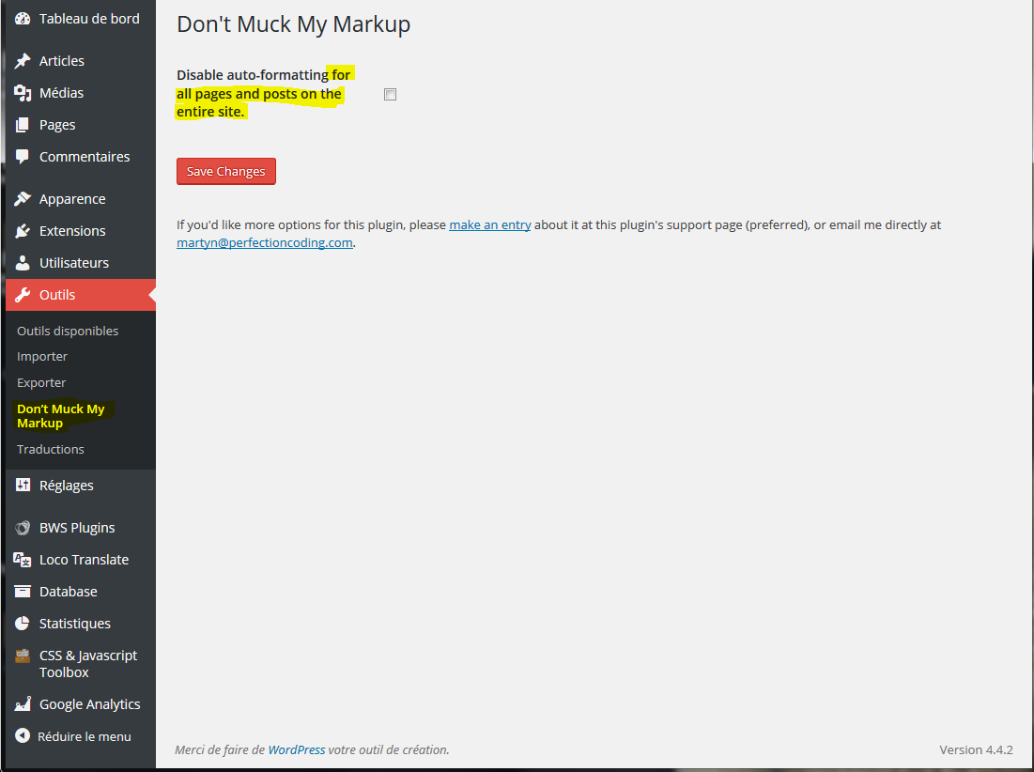
Task: Click the Statistiques pie chart icon
Action: click(x=23, y=624)
